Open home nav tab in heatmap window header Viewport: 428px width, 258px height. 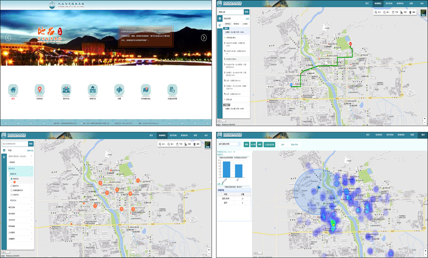click(368, 135)
